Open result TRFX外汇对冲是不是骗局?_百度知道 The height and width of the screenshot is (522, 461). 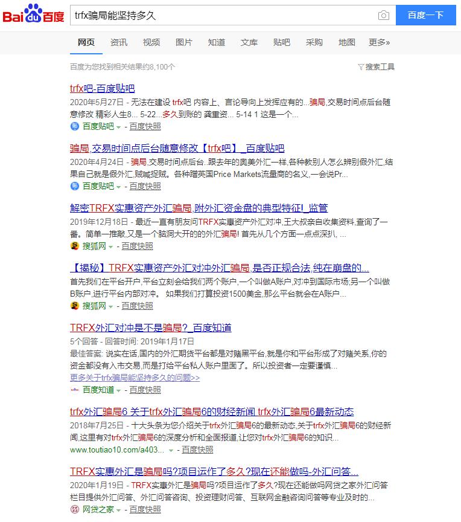tap(151, 327)
